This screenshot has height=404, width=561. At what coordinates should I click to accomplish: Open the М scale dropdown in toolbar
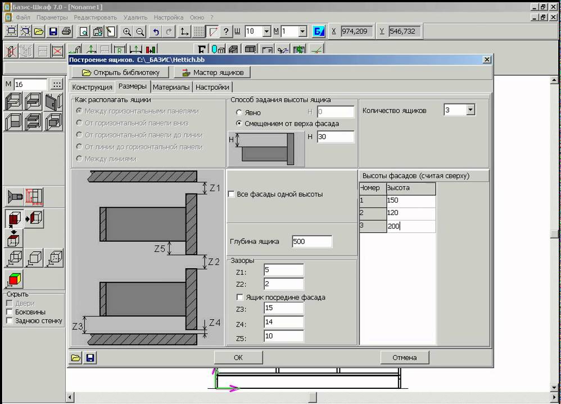(x=302, y=31)
